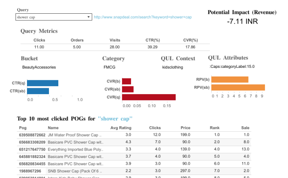Select Everything Imported Blue Poly row

coord(75,149)
